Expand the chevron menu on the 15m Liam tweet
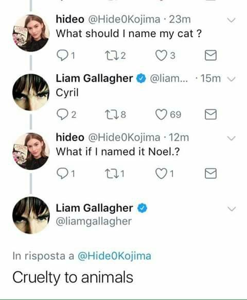 [x=232, y=79]
